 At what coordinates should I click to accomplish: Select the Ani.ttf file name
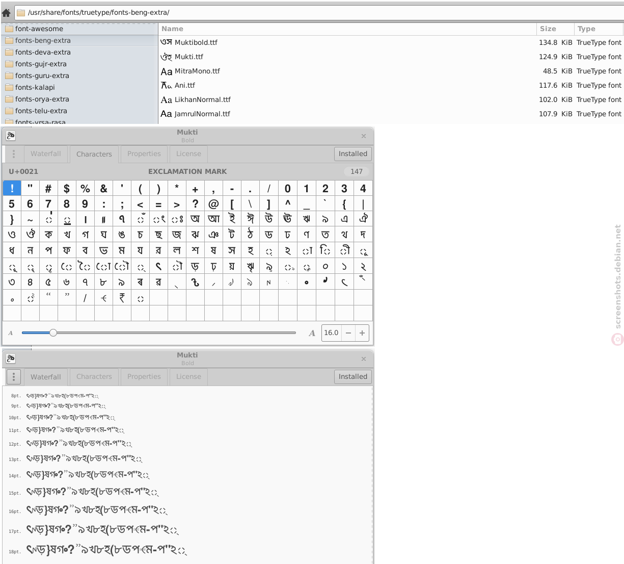tap(185, 85)
